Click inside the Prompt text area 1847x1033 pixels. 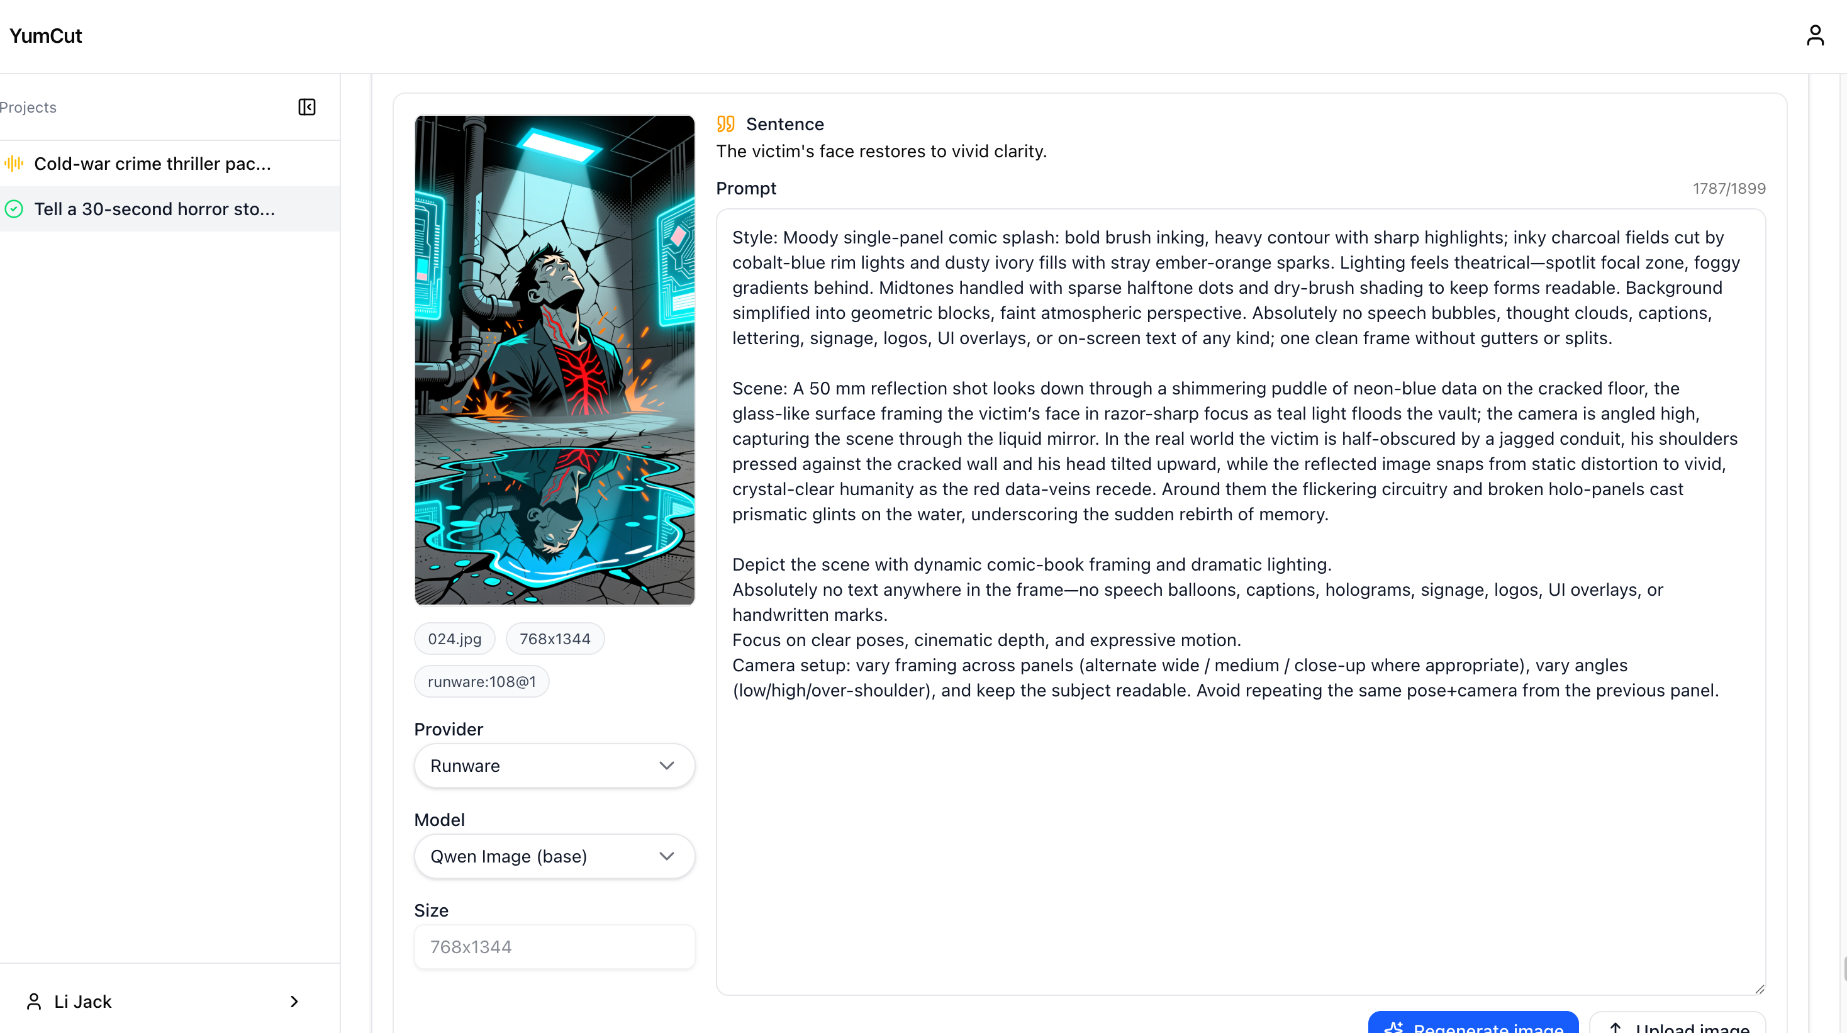(1241, 601)
